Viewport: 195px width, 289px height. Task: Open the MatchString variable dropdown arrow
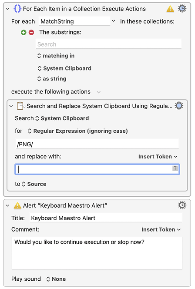(114, 21)
